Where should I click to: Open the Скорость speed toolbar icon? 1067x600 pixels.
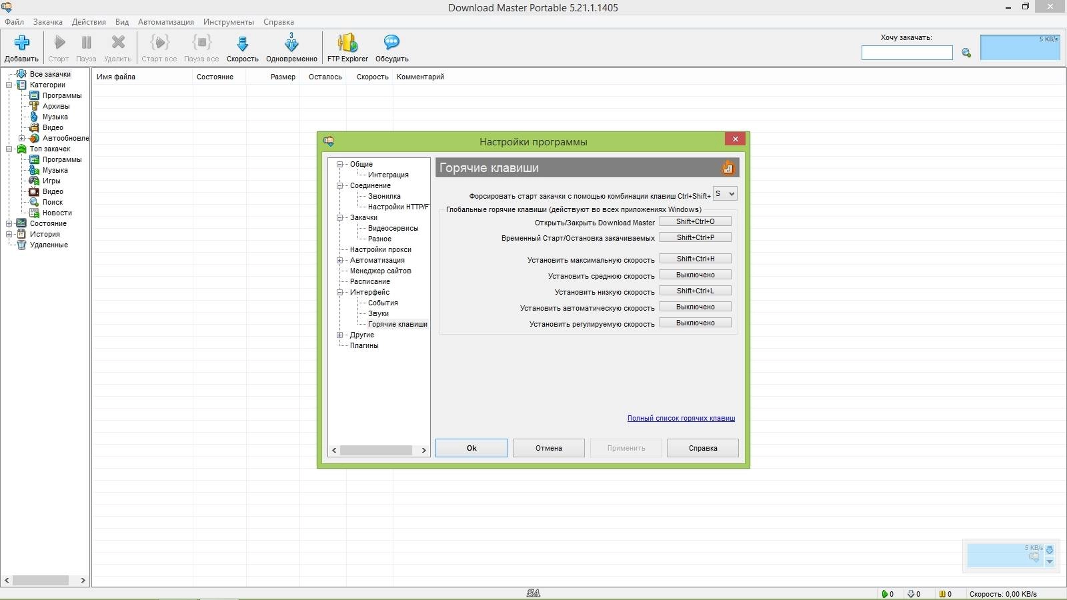(243, 43)
